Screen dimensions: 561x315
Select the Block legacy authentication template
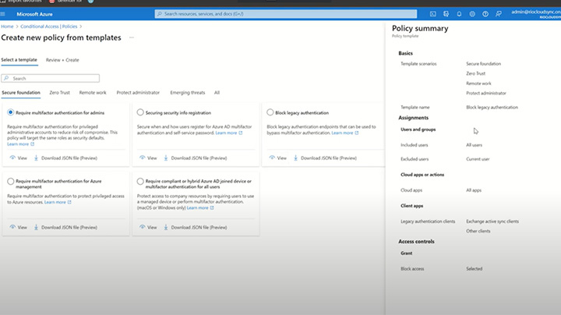click(270, 112)
